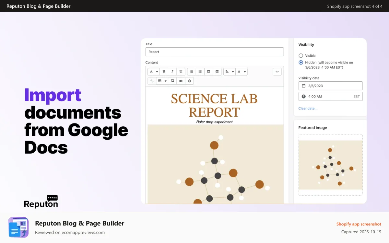Select the Hidden radio button
The width and height of the screenshot is (389, 243).
[x=301, y=63]
